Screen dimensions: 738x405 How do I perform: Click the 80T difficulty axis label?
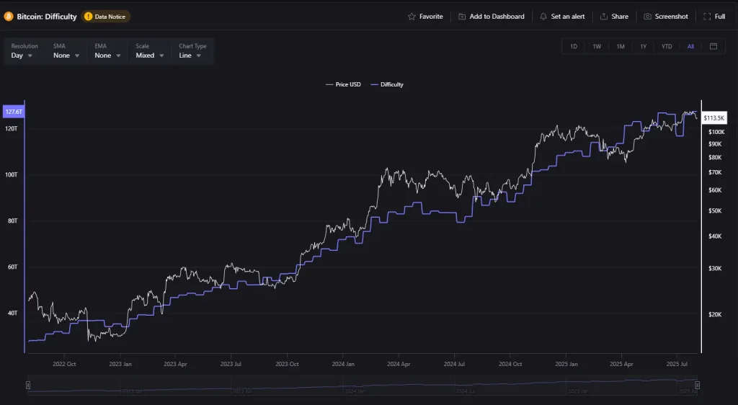[x=13, y=221]
